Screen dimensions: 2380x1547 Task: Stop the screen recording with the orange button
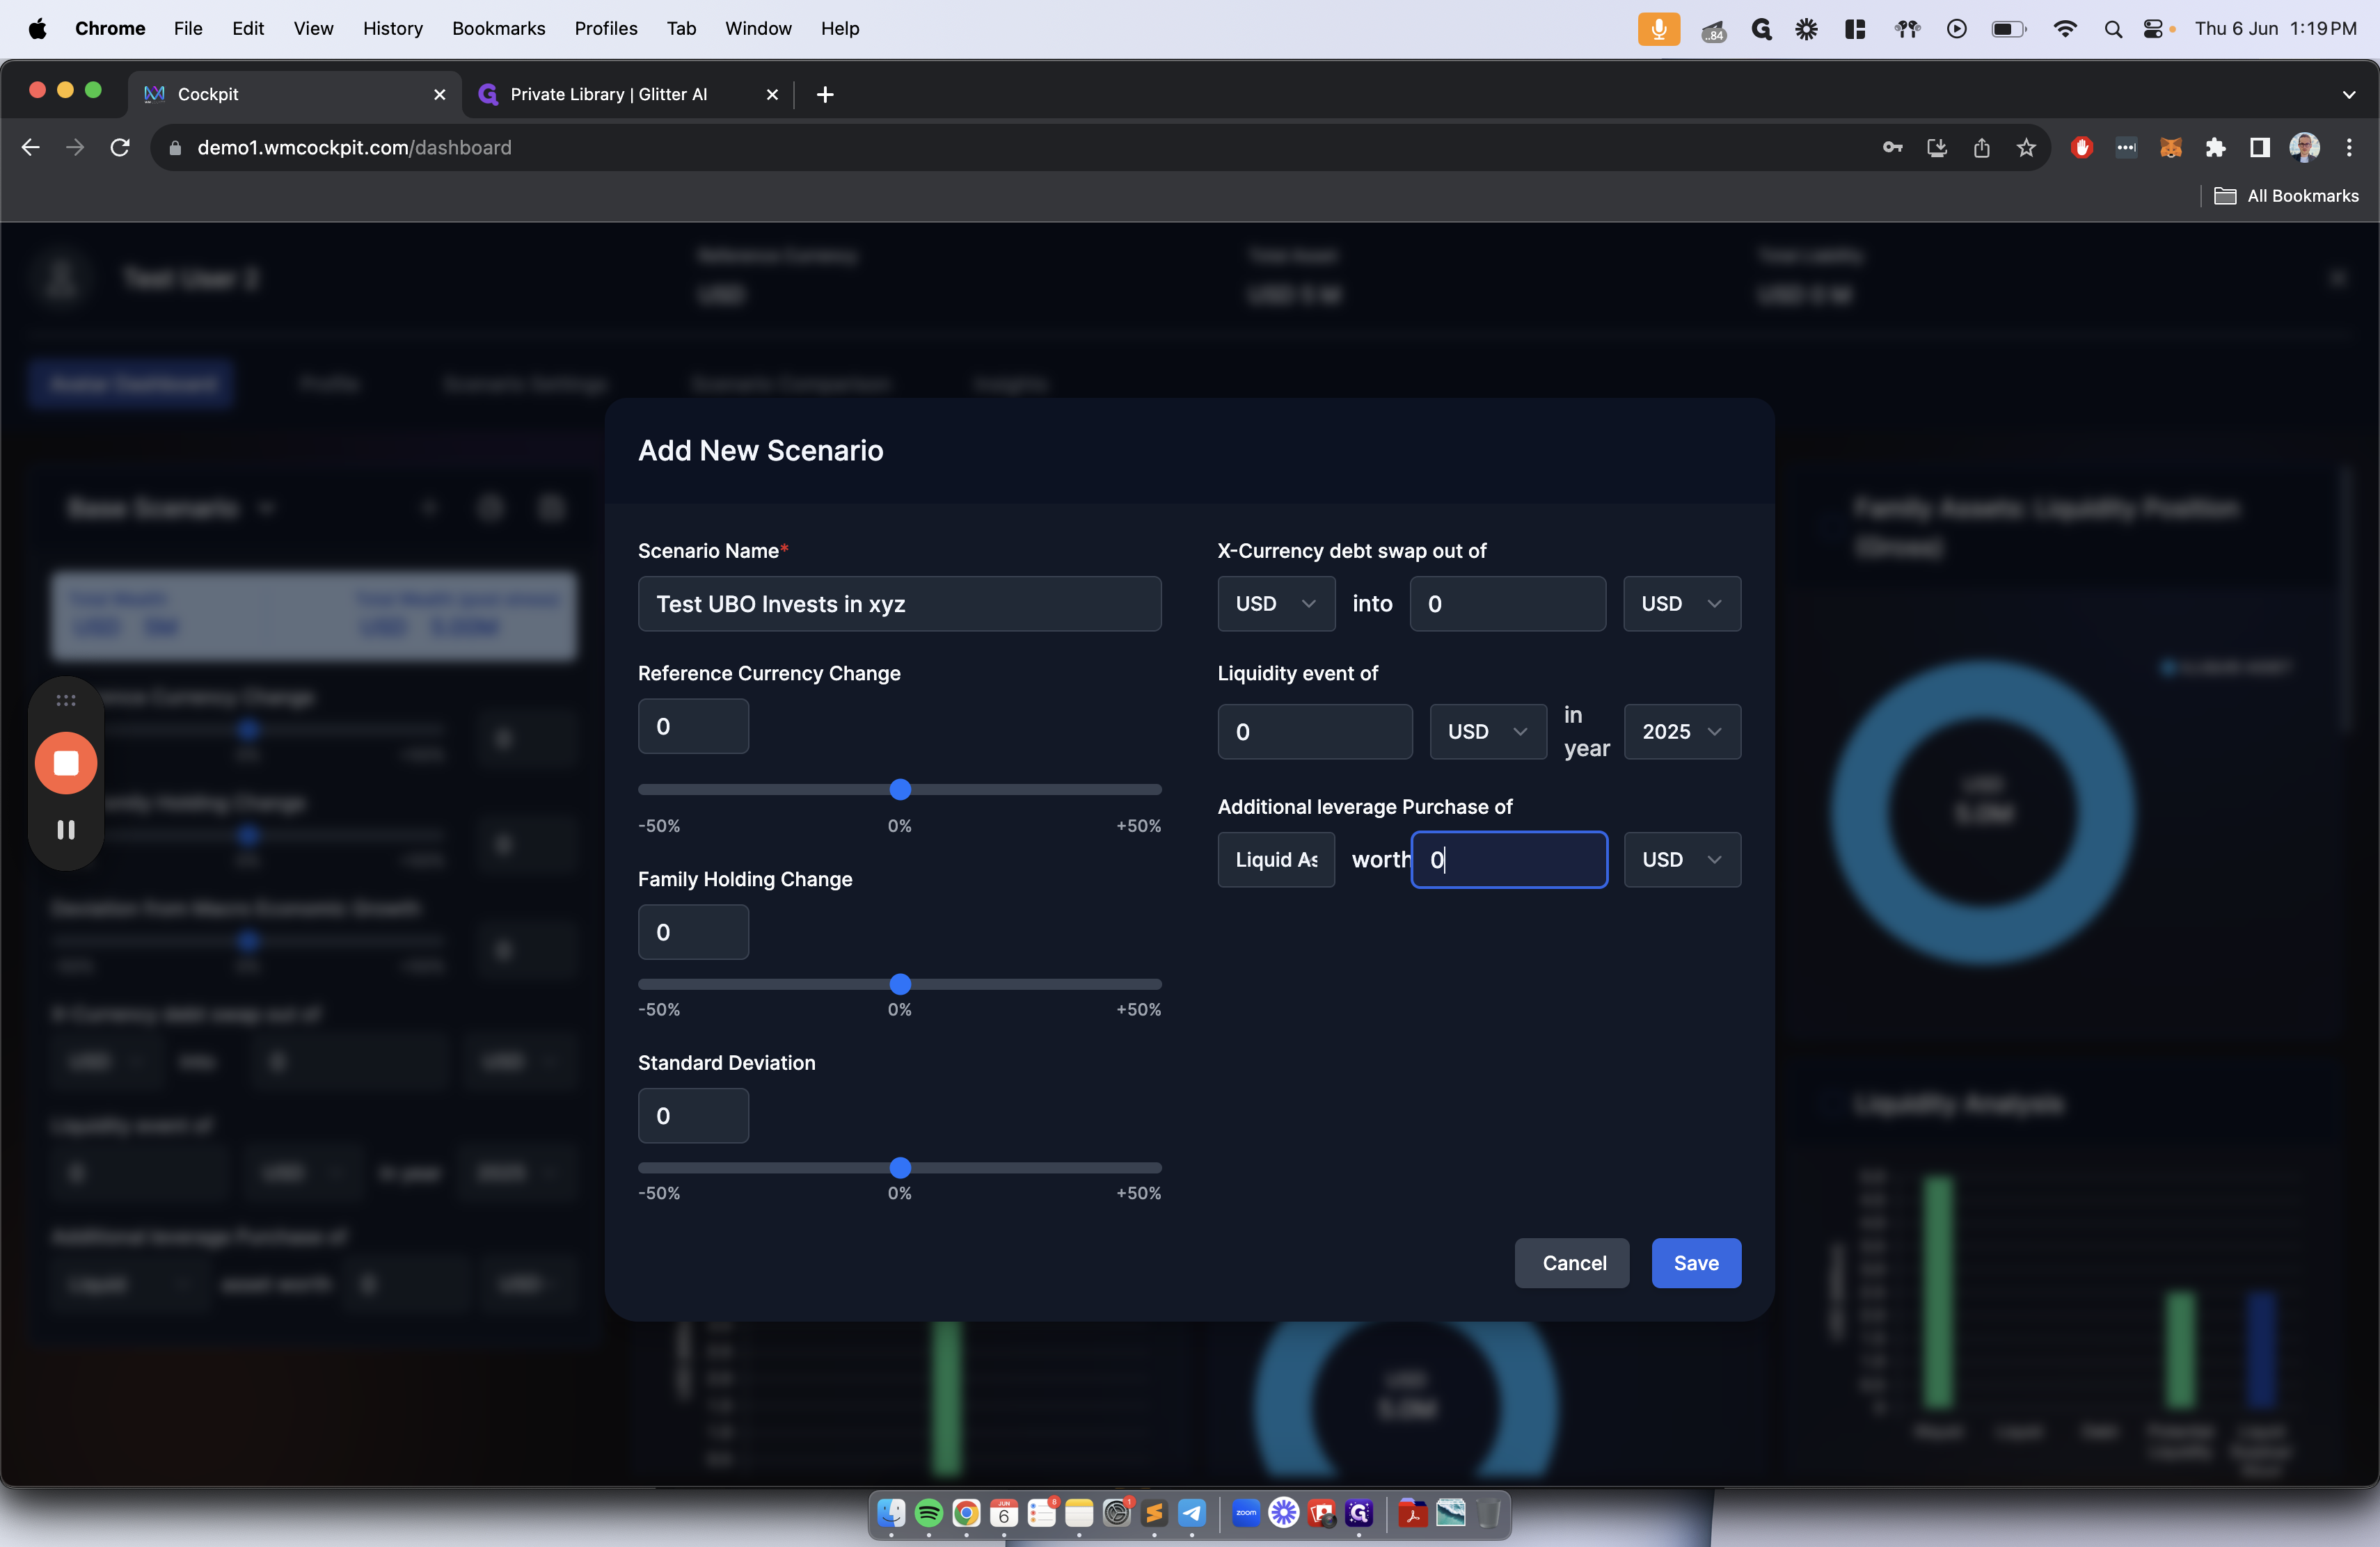pyautogui.click(x=66, y=762)
